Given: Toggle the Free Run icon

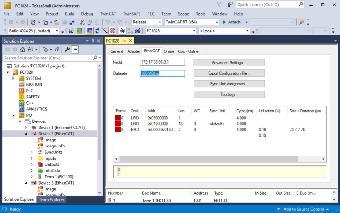Looking at the screenshot, I should [112, 31].
